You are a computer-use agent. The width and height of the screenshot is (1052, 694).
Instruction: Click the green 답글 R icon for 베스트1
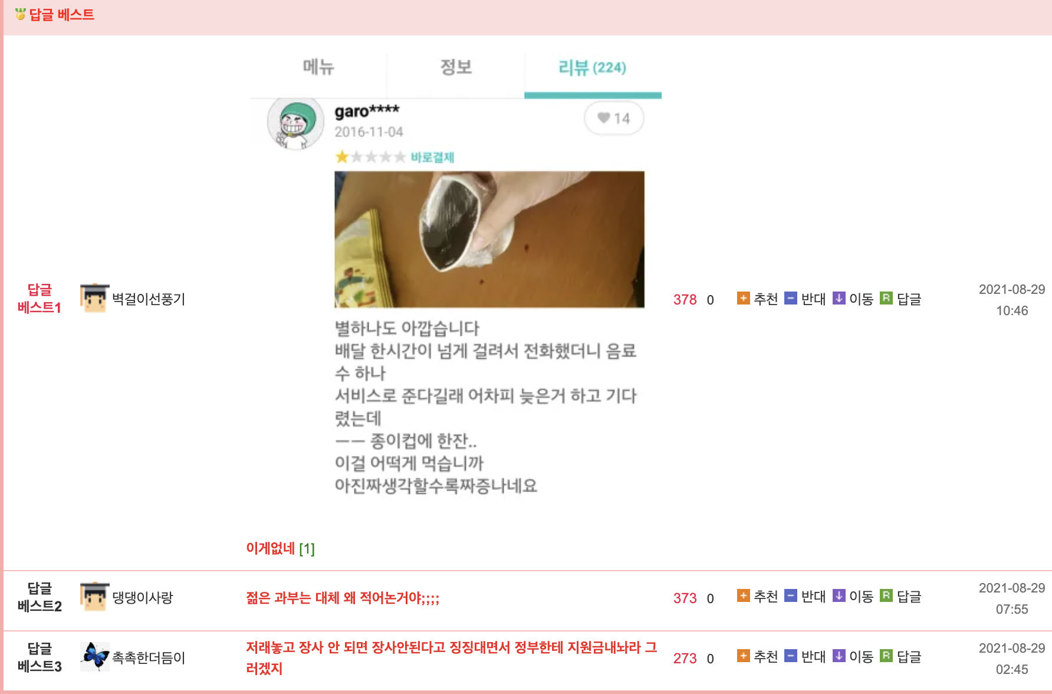pos(886,299)
